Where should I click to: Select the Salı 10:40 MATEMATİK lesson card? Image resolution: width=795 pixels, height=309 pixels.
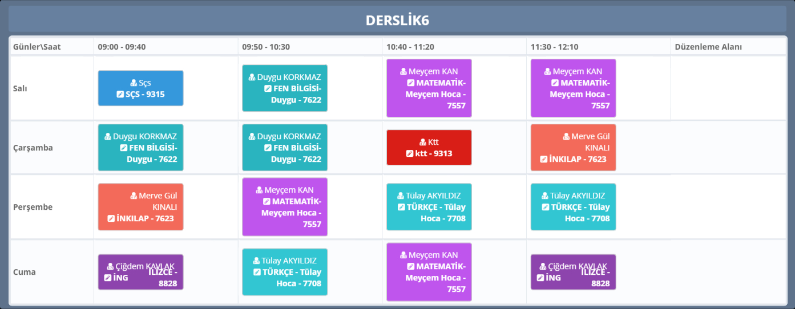[x=429, y=88]
